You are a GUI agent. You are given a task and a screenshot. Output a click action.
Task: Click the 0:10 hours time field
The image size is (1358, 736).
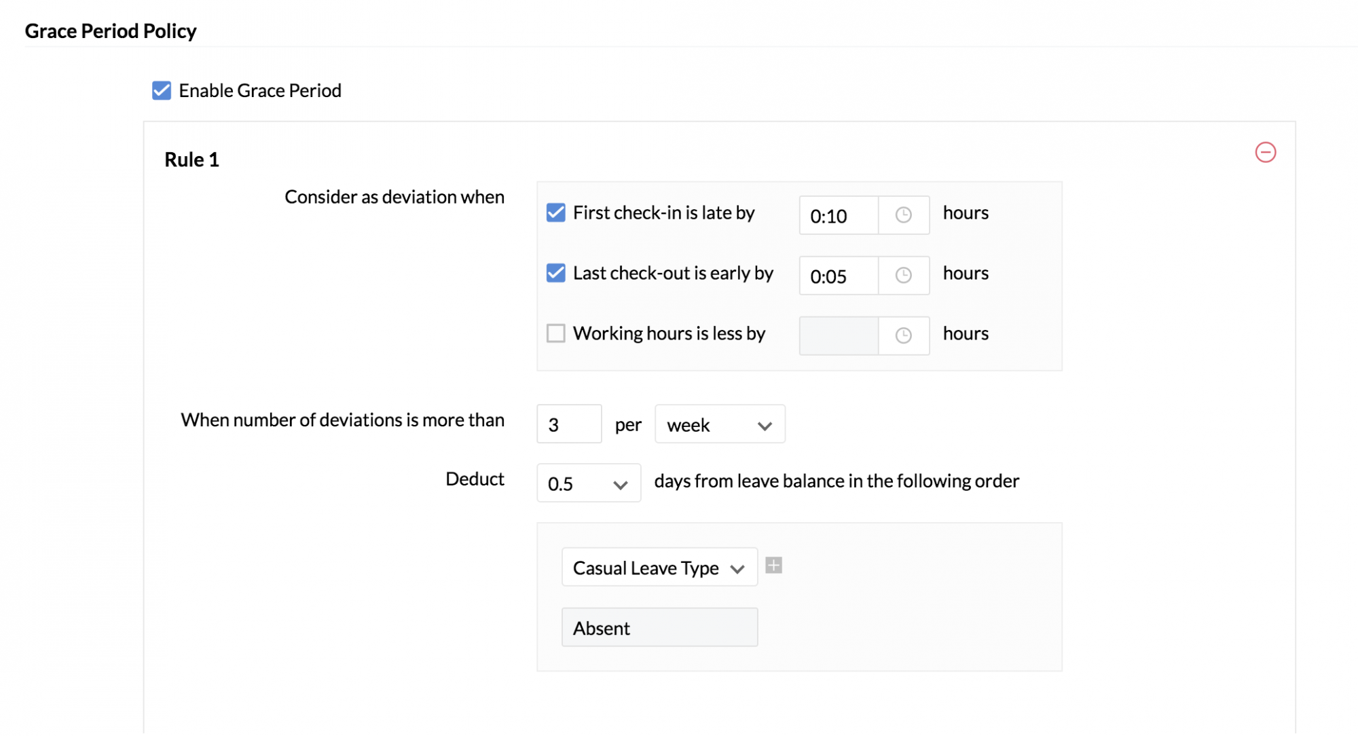tap(837, 215)
